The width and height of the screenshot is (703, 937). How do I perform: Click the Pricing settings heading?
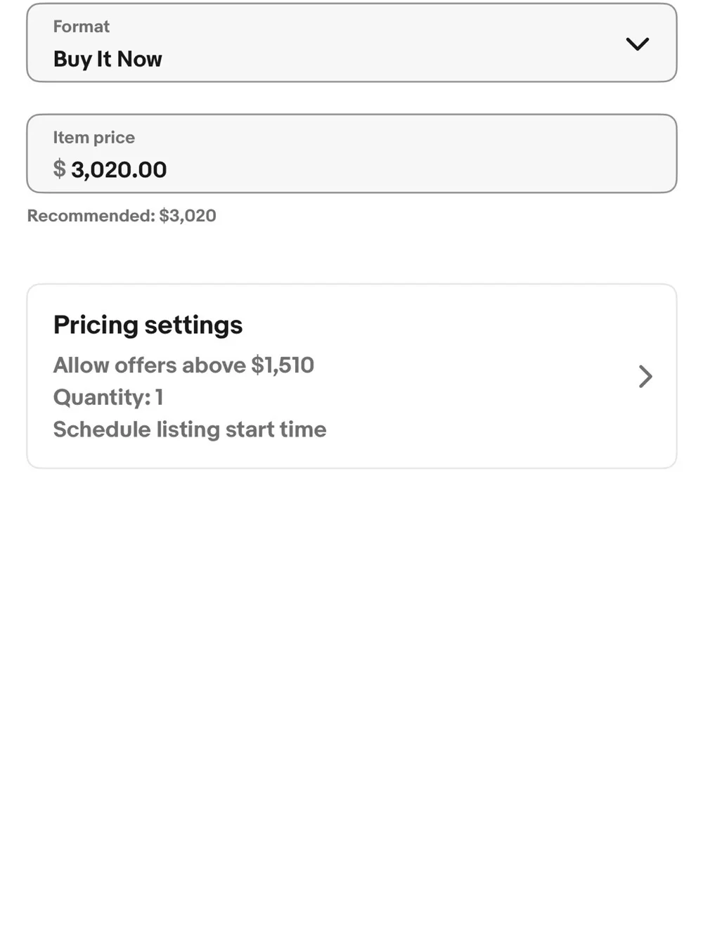pos(148,325)
